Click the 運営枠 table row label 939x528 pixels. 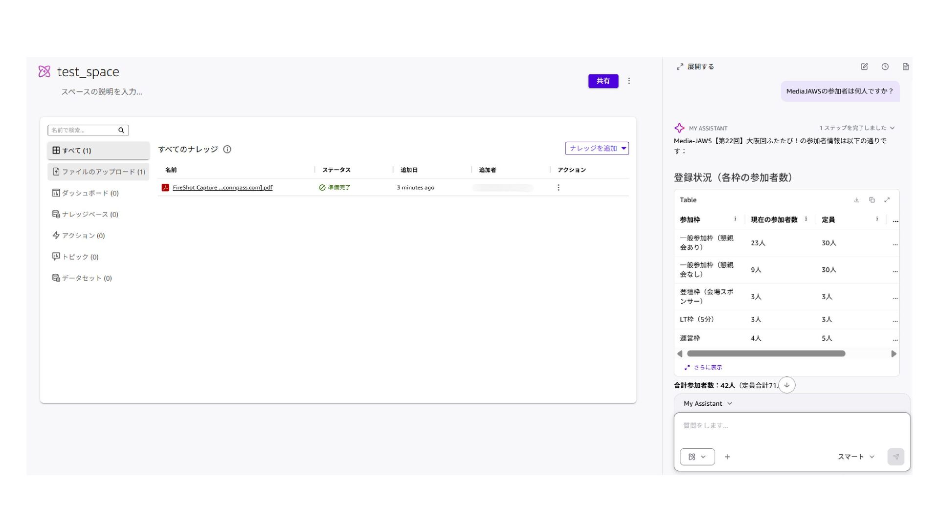690,338
